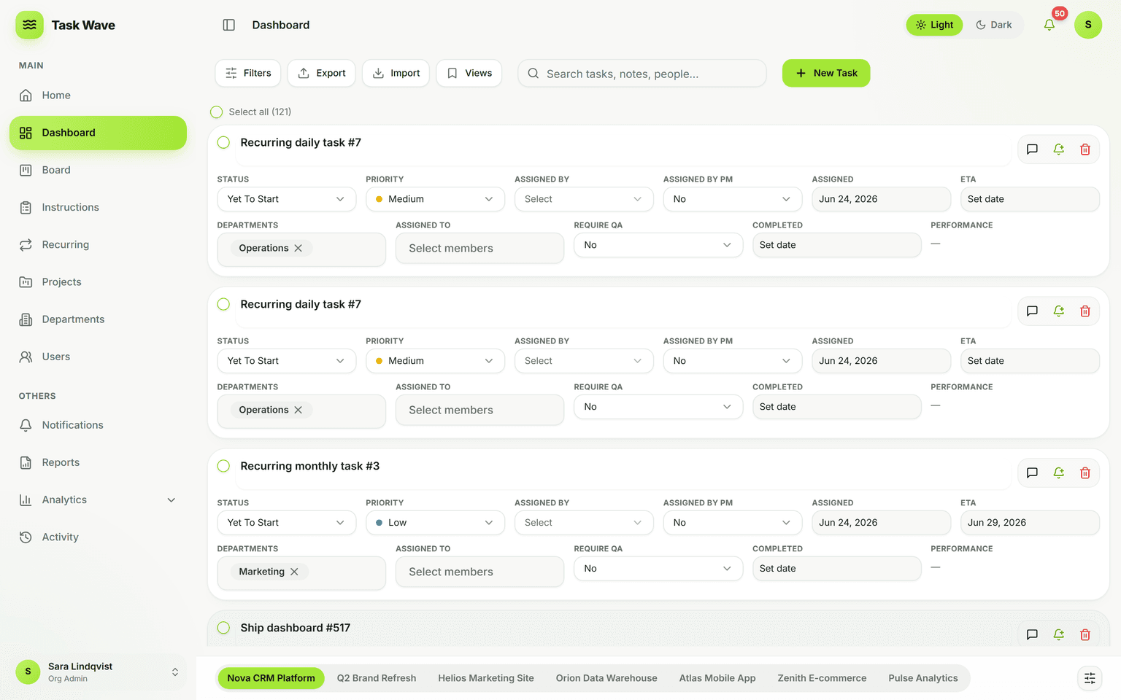The height and width of the screenshot is (700, 1121).
Task: Open Assigned By dropdown of second daily task #7
Action: tap(584, 361)
